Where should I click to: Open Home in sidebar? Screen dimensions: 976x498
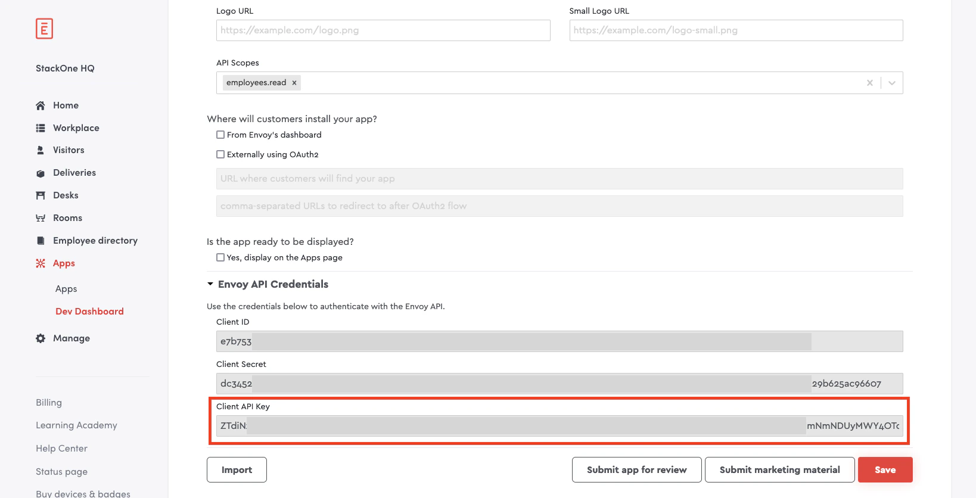point(66,105)
